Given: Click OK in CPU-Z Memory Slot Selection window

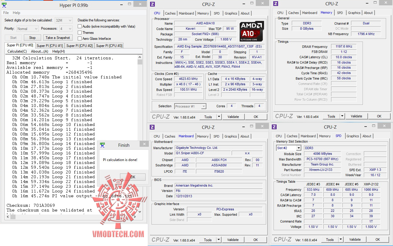Looking at the screenshot, I should pyautogui.click(x=378, y=239).
